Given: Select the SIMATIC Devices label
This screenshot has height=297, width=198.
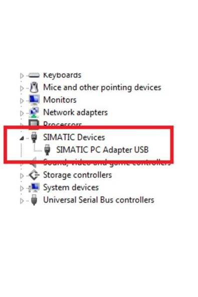Looking at the screenshot, I should click(x=74, y=137).
